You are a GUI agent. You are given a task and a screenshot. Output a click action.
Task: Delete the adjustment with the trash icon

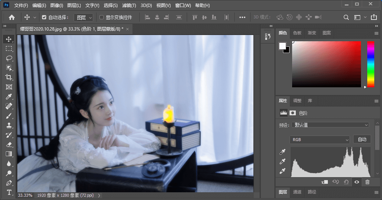(367, 182)
